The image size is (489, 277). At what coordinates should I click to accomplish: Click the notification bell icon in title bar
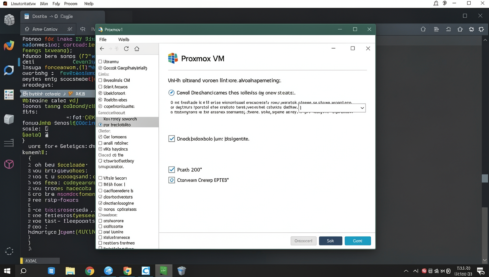[x=436, y=3]
